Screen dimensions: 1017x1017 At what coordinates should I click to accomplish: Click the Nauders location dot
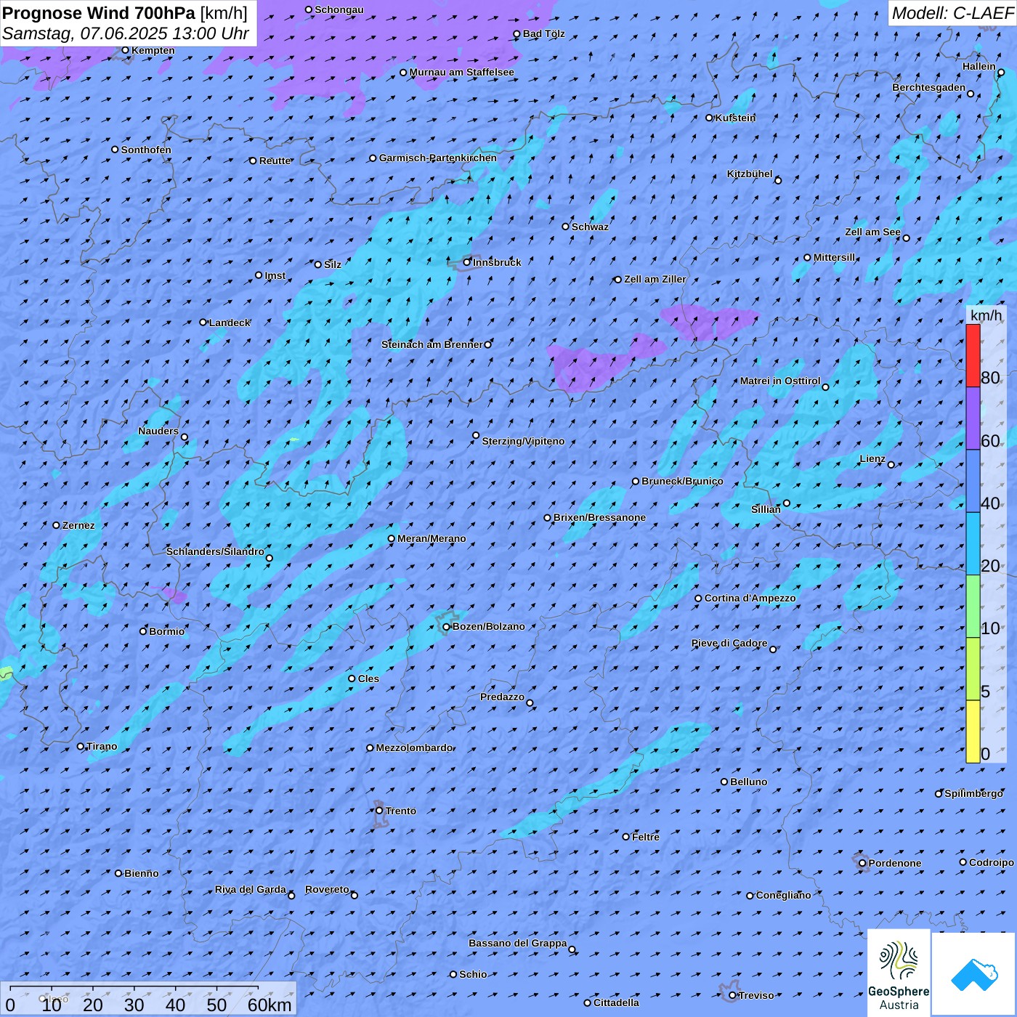[185, 437]
